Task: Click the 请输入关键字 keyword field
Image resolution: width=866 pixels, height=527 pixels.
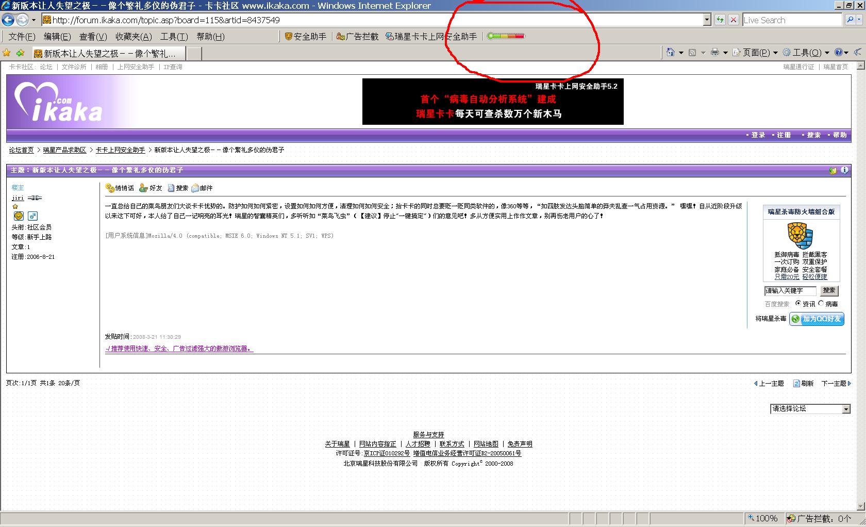Action: click(790, 291)
